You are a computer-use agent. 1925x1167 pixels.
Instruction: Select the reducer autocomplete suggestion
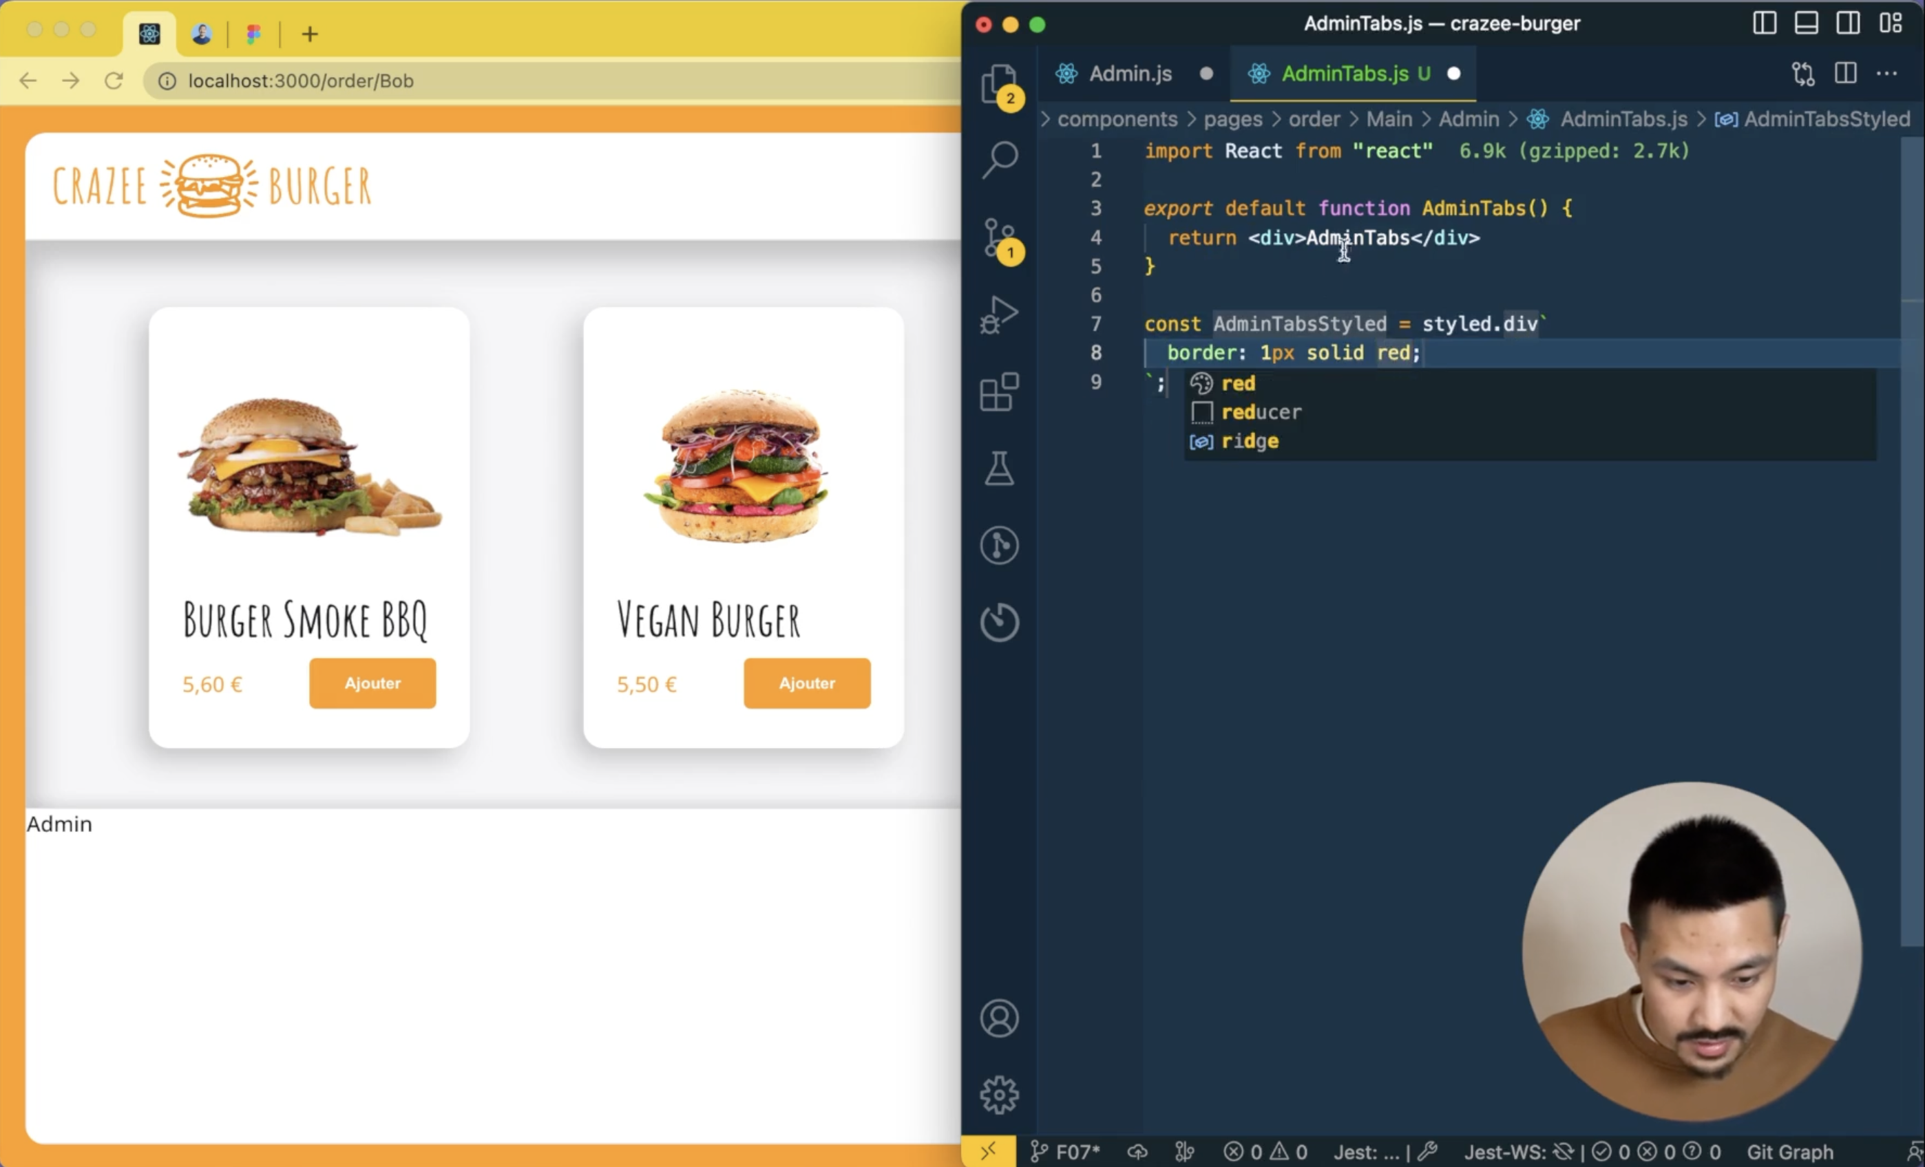tap(1261, 412)
